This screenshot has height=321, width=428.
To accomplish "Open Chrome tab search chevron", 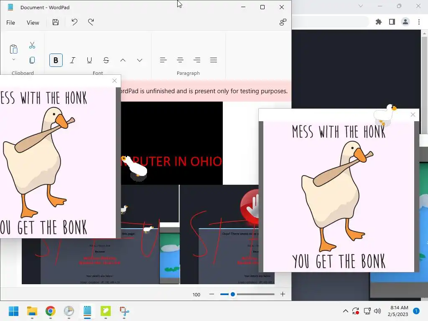I will (361, 6).
